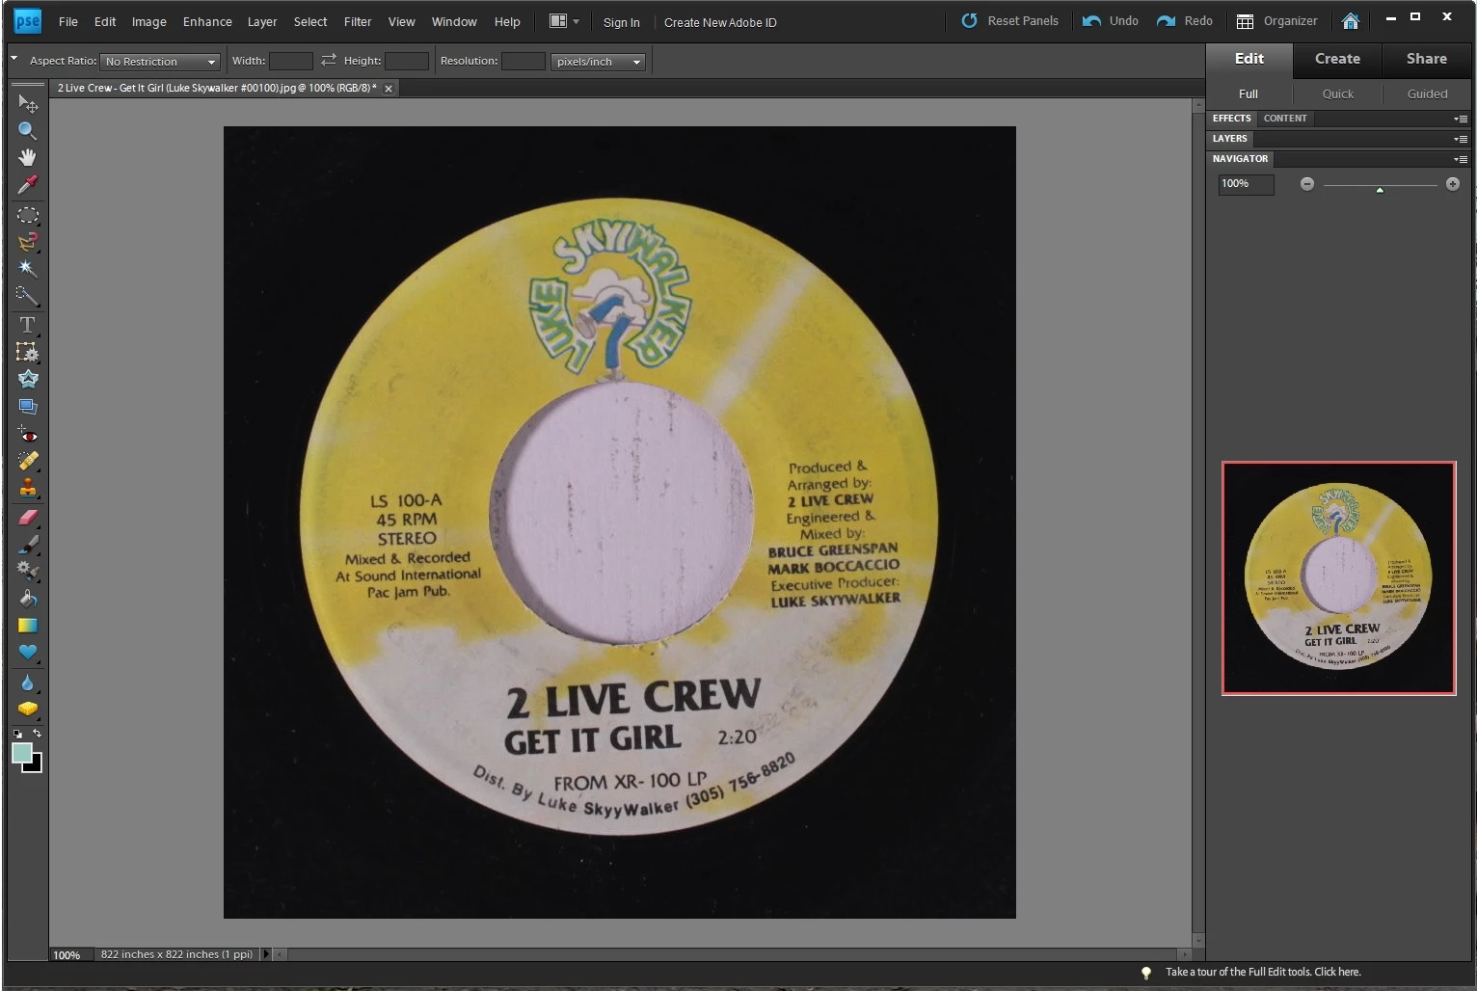Viewport: 1477px width, 991px height.
Task: Select the Magic Wand tool
Action: pos(27,269)
